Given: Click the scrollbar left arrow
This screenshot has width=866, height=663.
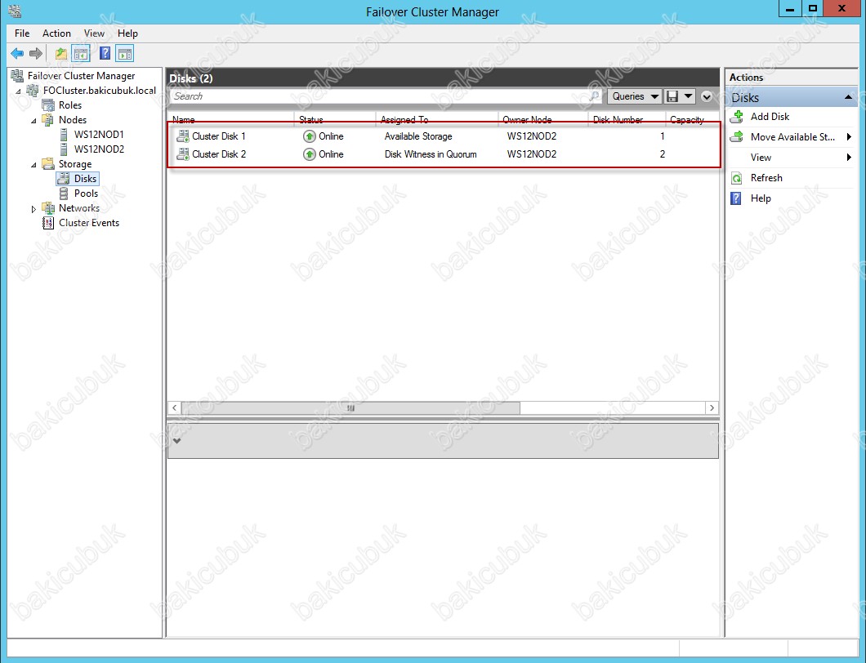Looking at the screenshot, I should pyautogui.click(x=174, y=408).
